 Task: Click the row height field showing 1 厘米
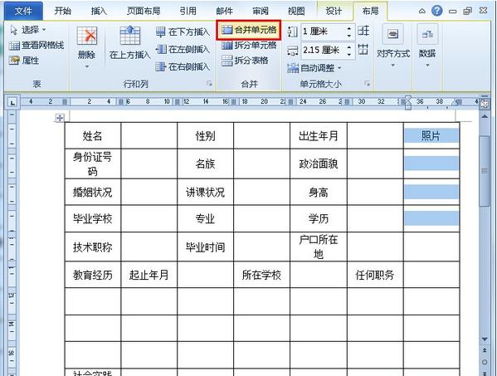tap(324, 32)
